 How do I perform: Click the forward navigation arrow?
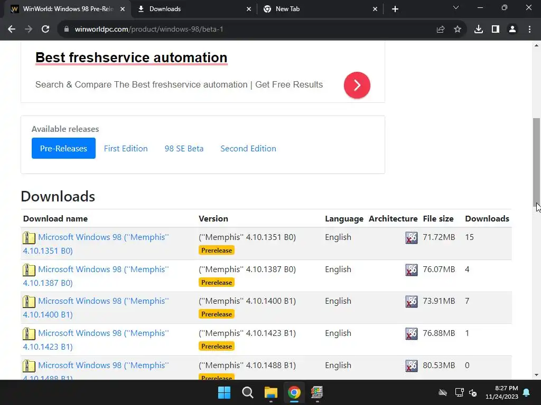pyautogui.click(x=29, y=30)
